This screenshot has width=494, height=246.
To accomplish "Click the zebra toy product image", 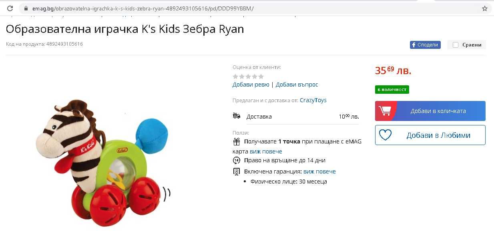I will [102, 162].
